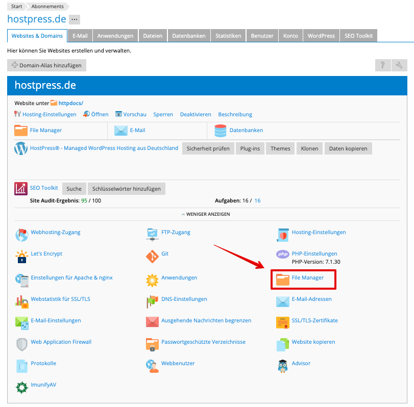Click Domain-Alias hinzufügen button
Screen dimensions: 414x407
[x=47, y=65]
